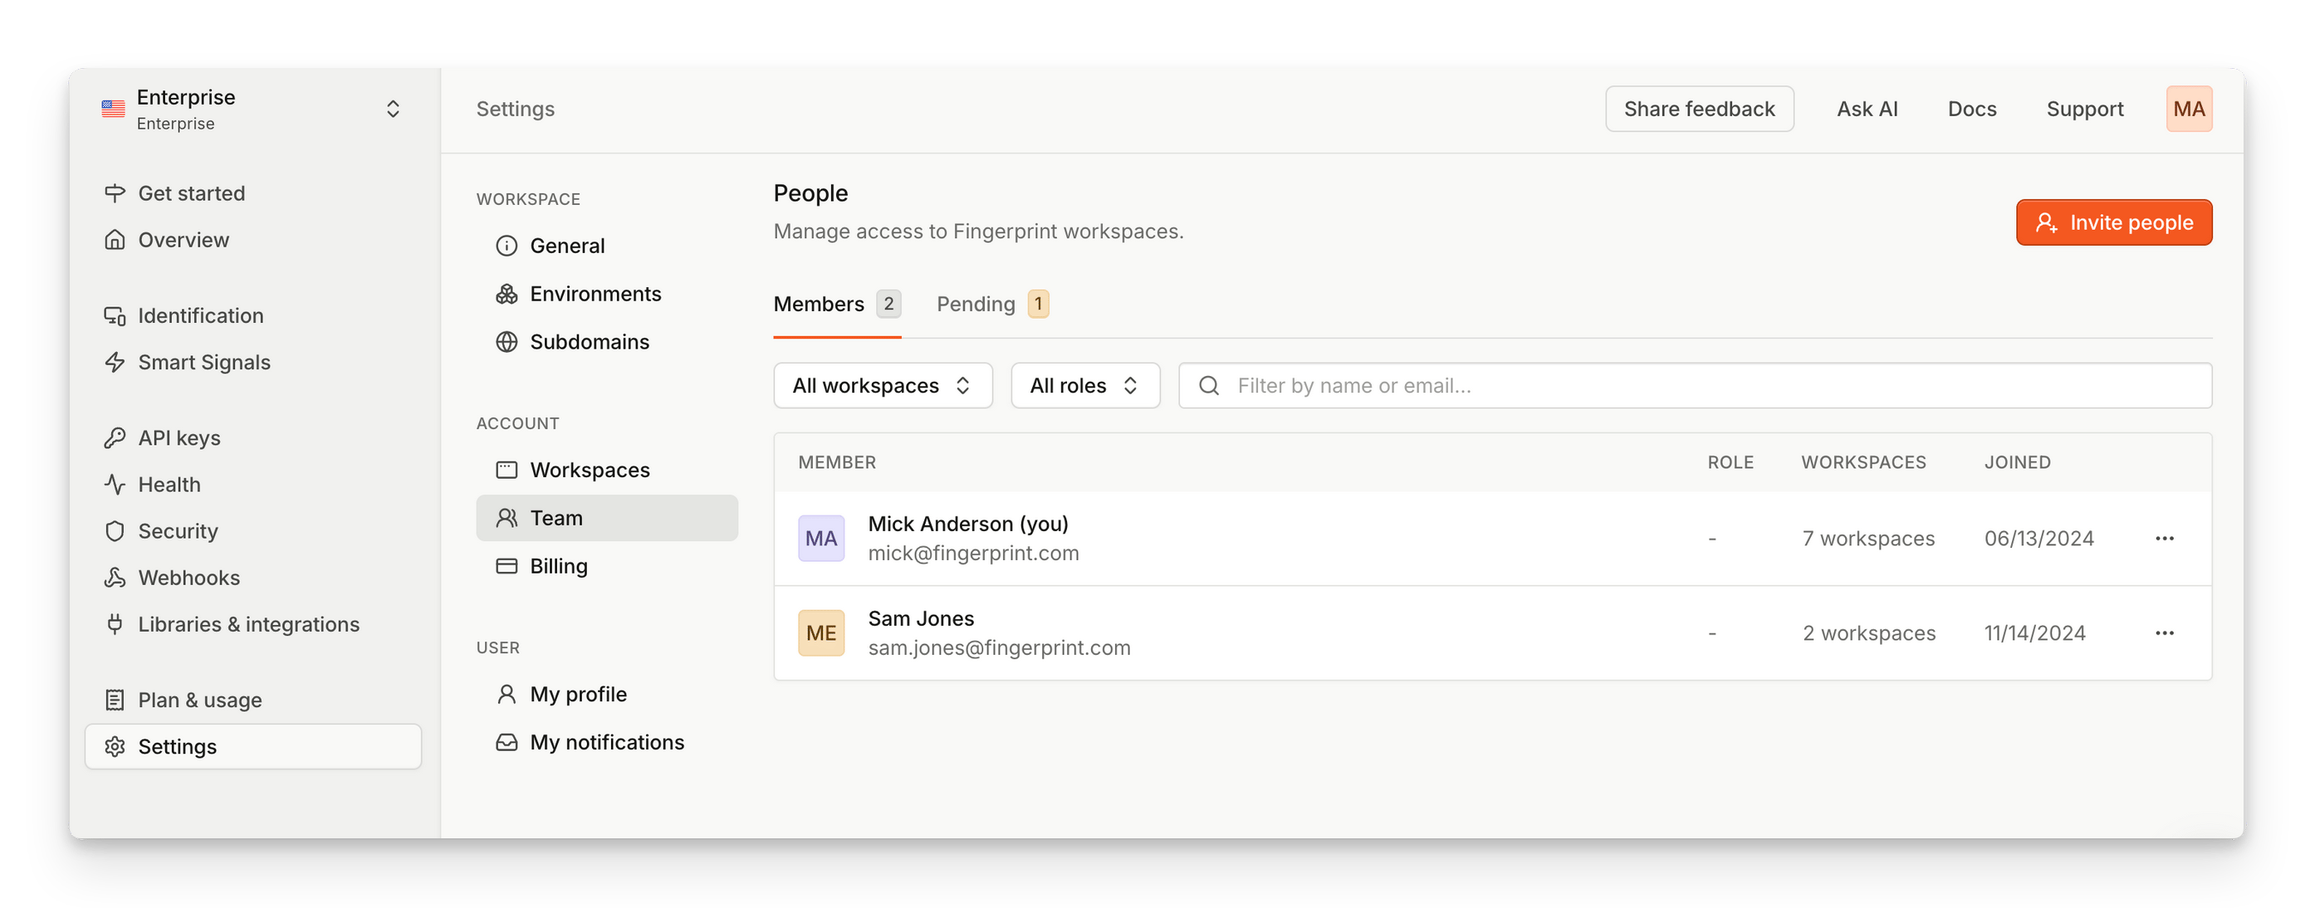This screenshot has height=908, width=2315.
Task: Open the Environments icon in settings
Action: (x=507, y=294)
